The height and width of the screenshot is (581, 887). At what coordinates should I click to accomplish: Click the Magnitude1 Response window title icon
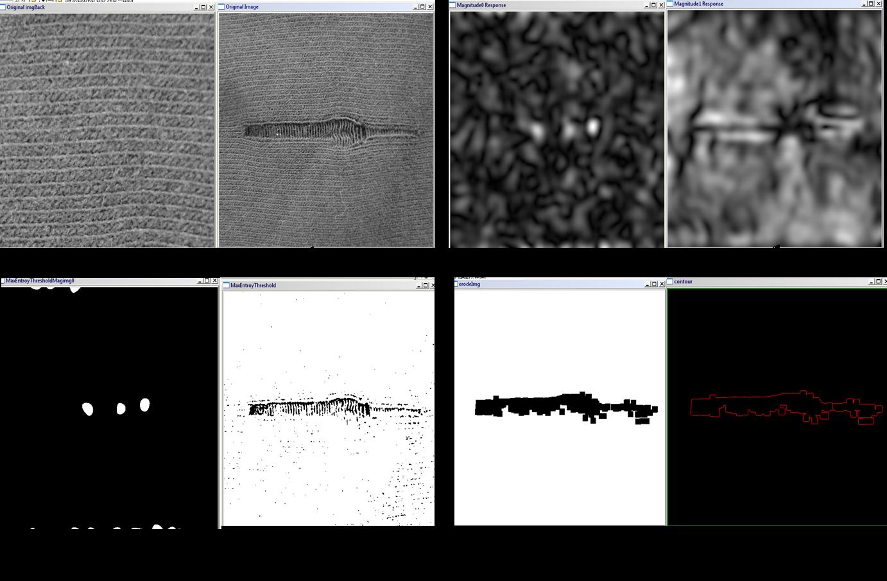[670, 4]
